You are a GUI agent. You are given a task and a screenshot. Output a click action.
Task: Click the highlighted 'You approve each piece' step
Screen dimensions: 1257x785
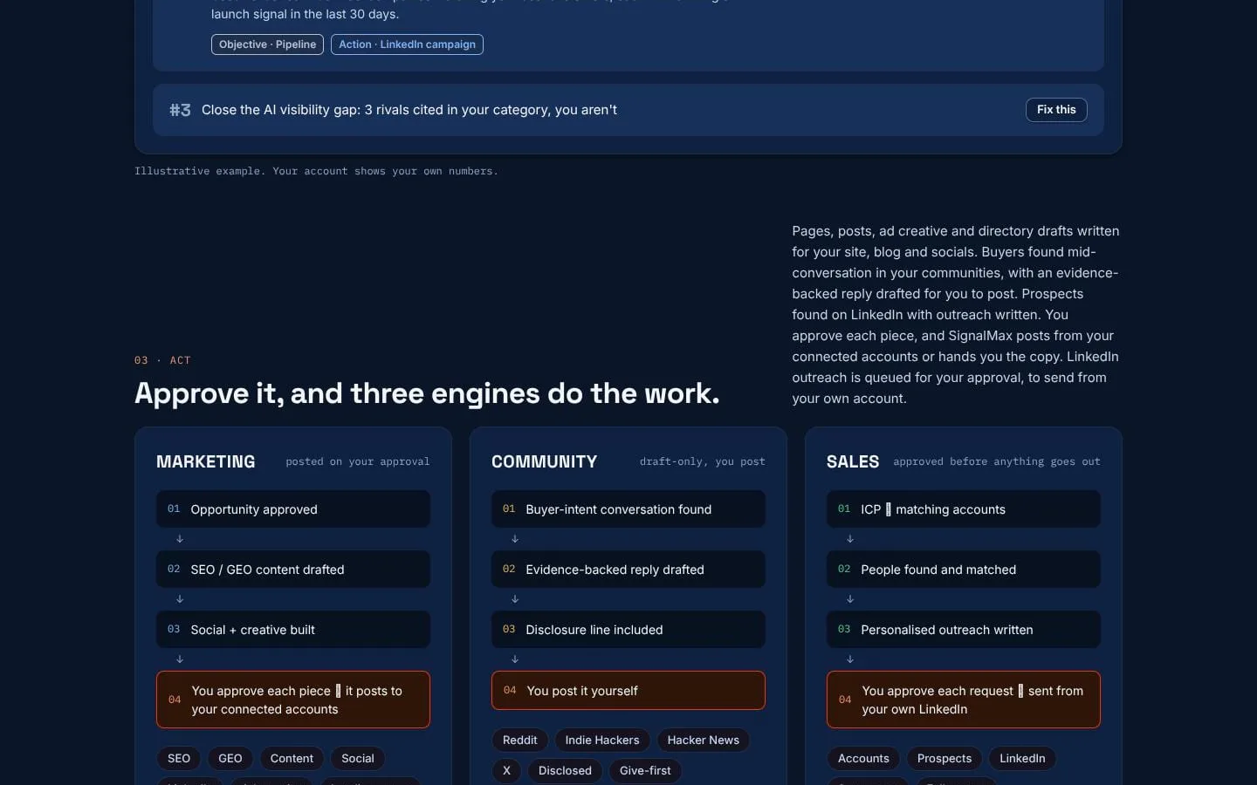[x=293, y=700]
